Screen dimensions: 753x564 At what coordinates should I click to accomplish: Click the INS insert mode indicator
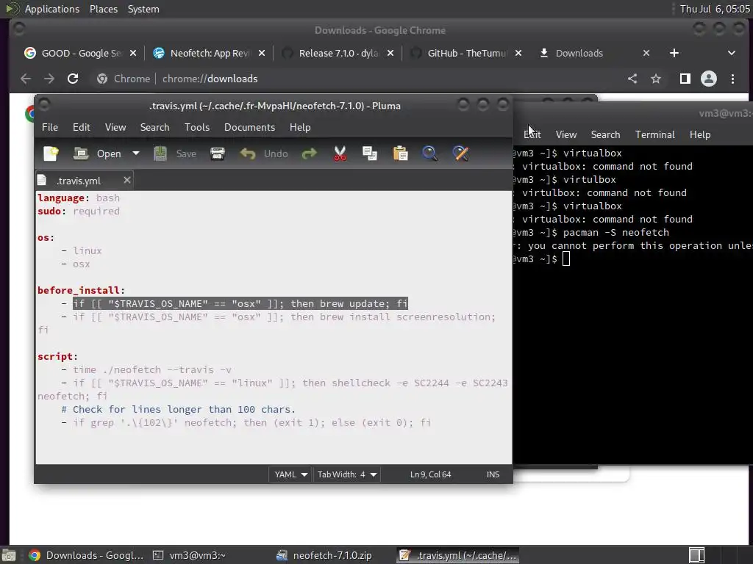pyautogui.click(x=493, y=474)
